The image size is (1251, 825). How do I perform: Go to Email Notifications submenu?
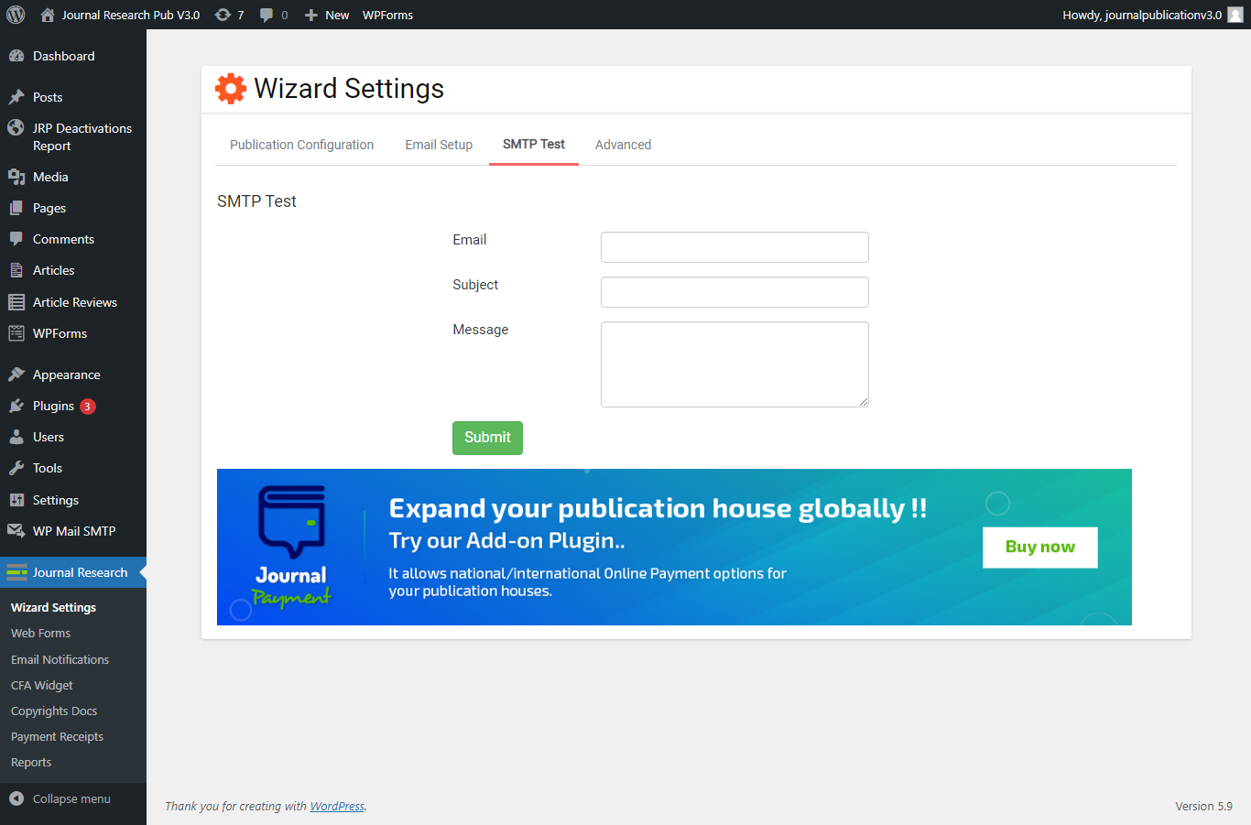60,659
